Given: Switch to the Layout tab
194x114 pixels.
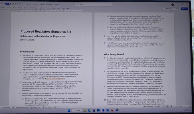Looking at the screenshot, I should [26, 8].
